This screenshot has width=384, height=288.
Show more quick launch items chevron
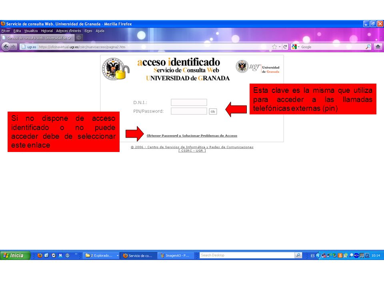pyautogui.click(x=76, y=254)
